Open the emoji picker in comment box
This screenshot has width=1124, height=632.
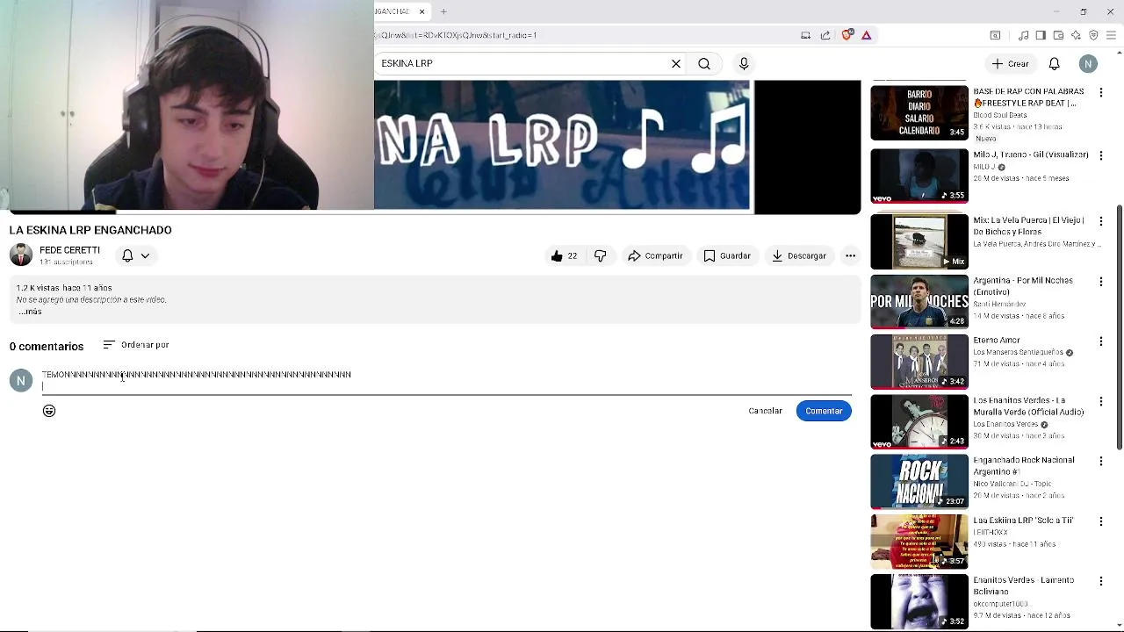click(x=49, y=411)
